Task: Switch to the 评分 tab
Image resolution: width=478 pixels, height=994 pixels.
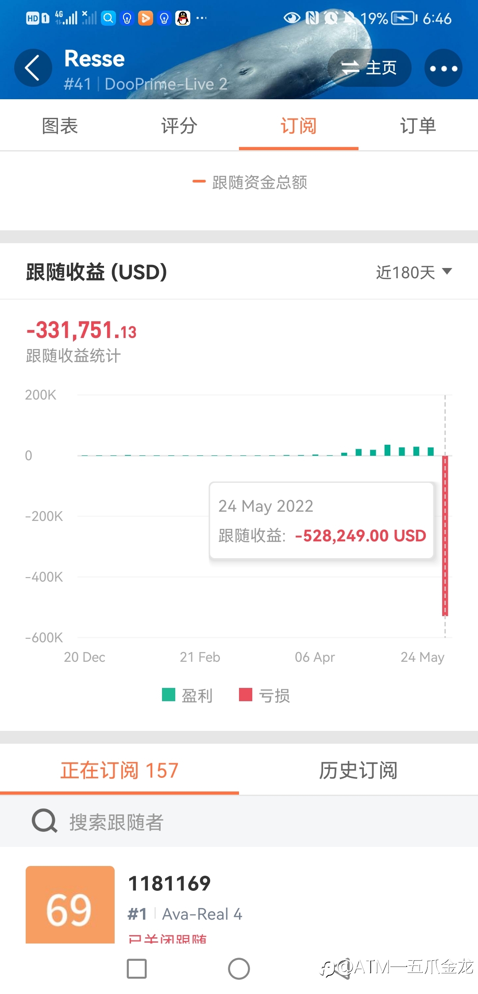Action: 179,126
